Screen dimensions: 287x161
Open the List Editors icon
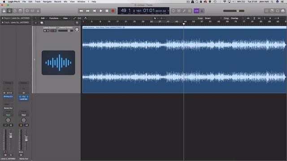(267, 11)
